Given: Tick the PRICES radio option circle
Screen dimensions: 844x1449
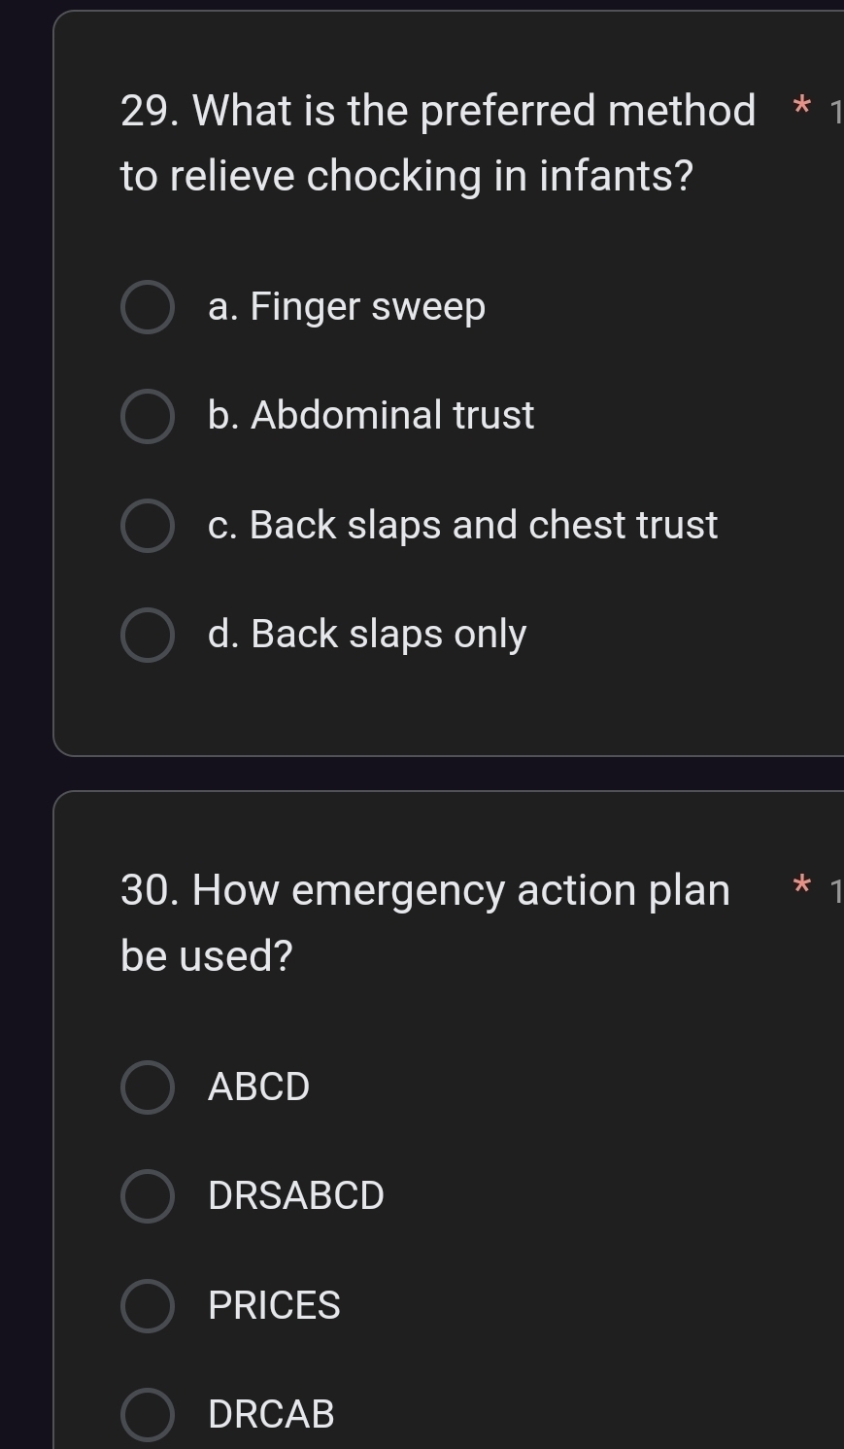Looking at the screenshot, I should click(148, 1305).
